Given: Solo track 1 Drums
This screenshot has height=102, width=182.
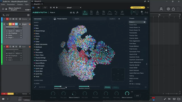Looking at the screenshot, I should pos(10,19).
